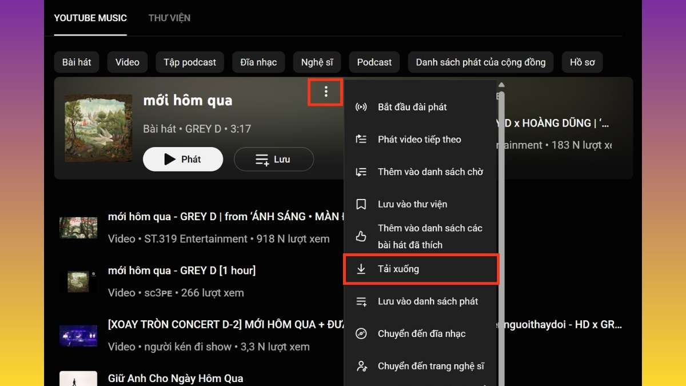Choose Thêm vào danh sách chờ
This screenshot has width=686, height=386.
[x=421, y=172]
